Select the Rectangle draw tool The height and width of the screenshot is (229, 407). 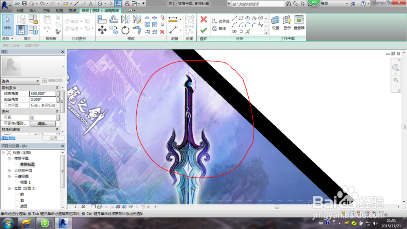(x=241, y=18)
